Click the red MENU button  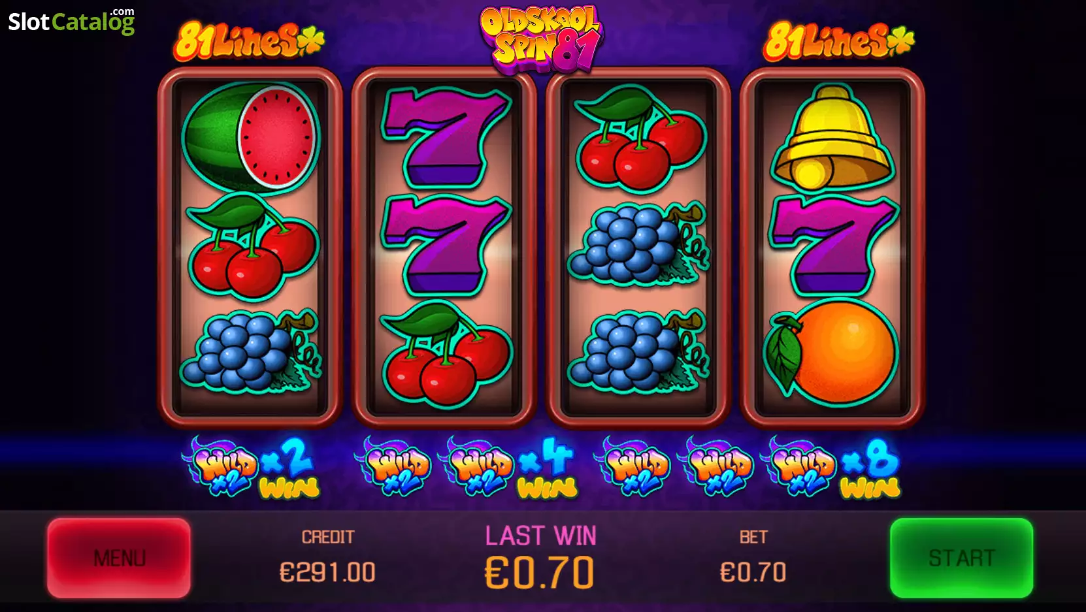pyautogui.click(x=119, y=558)
